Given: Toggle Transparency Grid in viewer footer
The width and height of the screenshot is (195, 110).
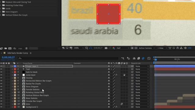Looking at the screenshot, I should 136,48.
